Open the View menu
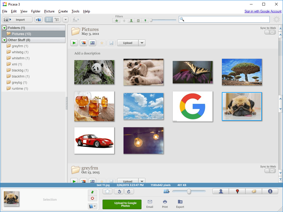 pyautogui.click(x=24, y=11)
